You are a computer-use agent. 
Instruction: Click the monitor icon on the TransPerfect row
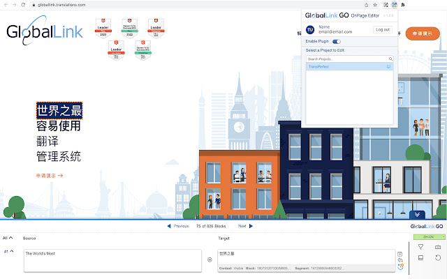tap(388, 67)
